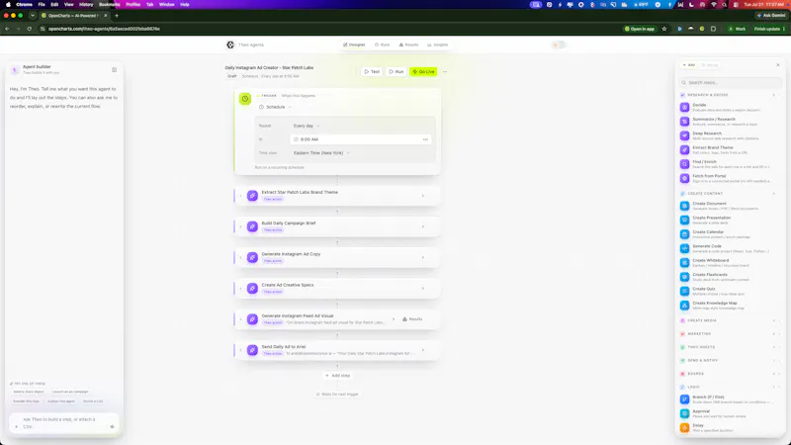The image size is (791, 445).
Task: Click the Ask Theo chat input box
Action: 64,423
